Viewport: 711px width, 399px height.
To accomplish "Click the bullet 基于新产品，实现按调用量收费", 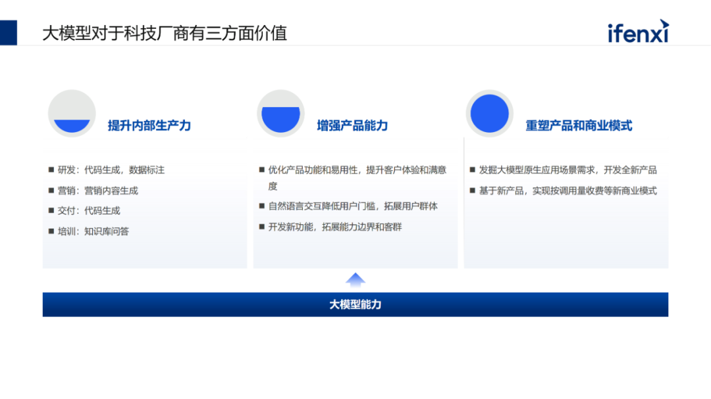I will (564, 191).
